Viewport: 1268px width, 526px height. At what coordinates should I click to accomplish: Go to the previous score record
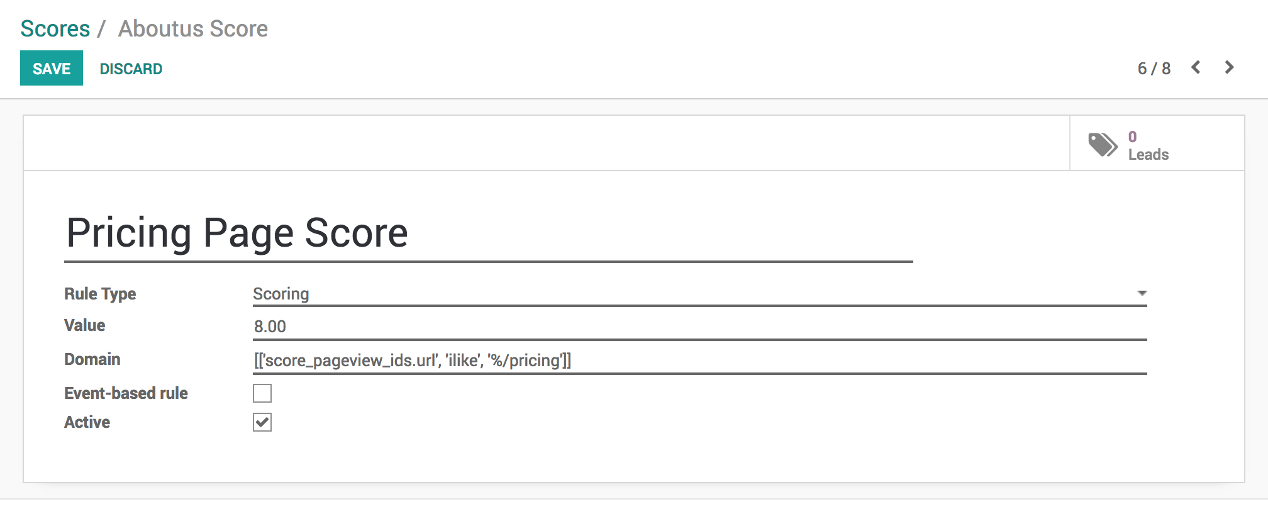point(1196,68)
